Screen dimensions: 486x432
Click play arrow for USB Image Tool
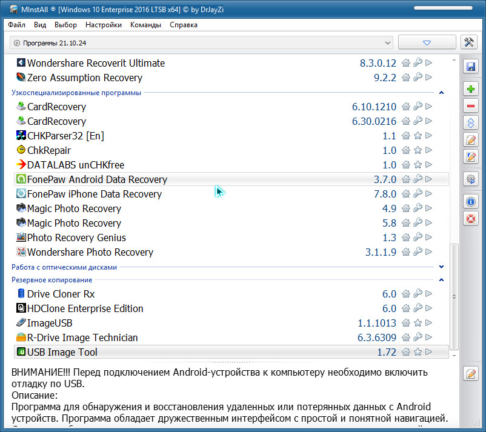point(428,352)
